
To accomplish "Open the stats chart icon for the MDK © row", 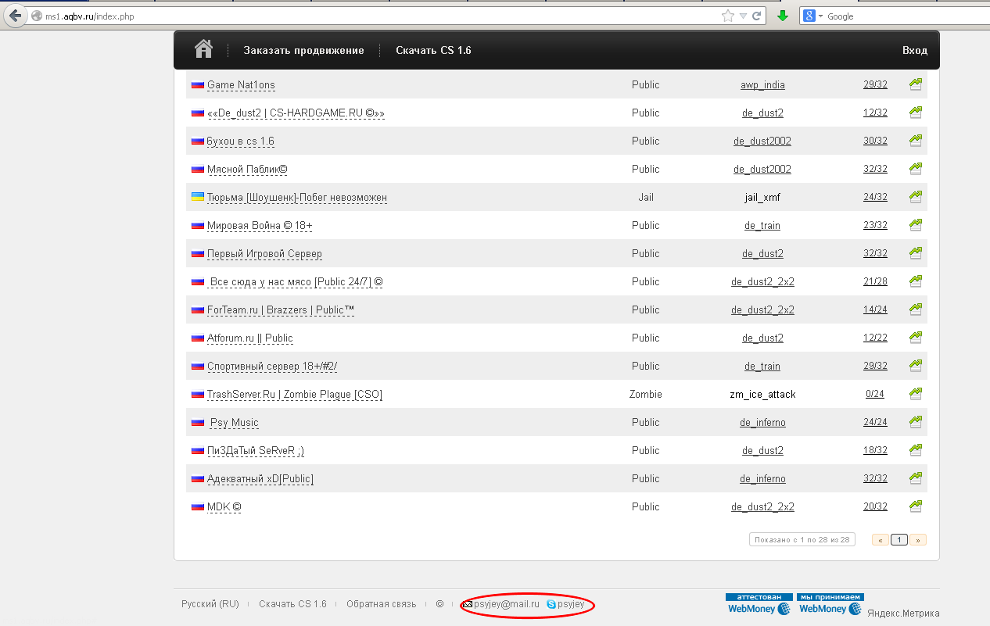I will pyautogui.click(x=916, y=506).
